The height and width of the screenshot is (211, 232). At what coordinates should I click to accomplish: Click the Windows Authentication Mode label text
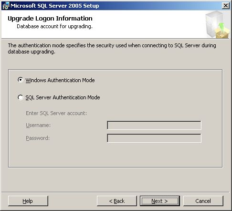pyautogui.click(x=60, y=80)
